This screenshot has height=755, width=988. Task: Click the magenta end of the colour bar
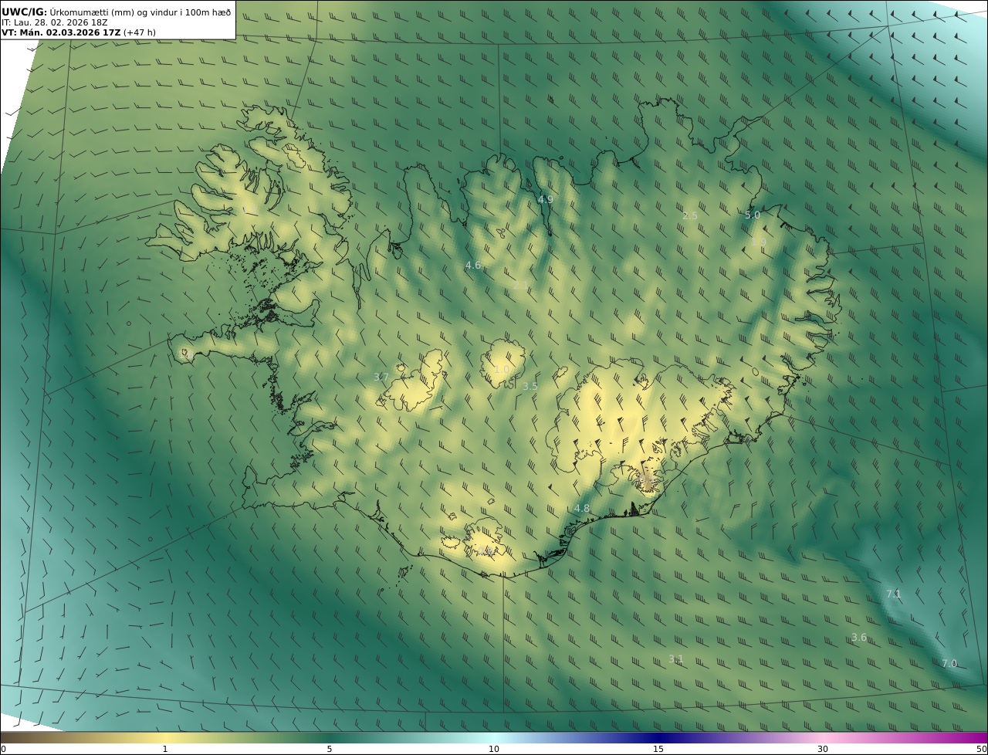coord(979,737)
